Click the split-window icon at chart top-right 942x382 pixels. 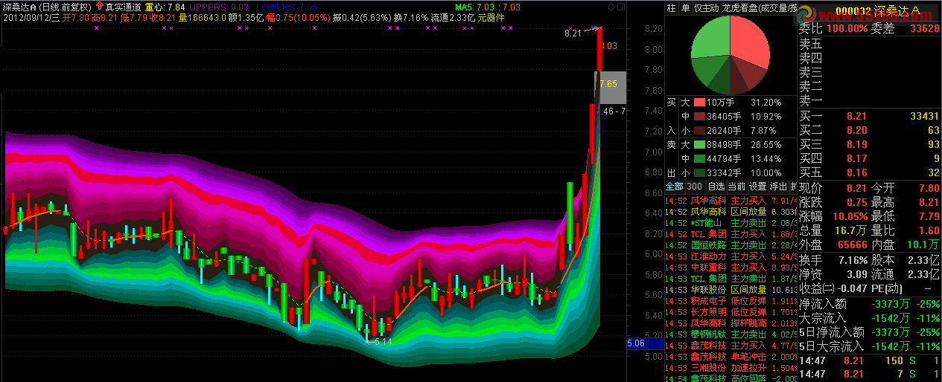pos(621,7)
